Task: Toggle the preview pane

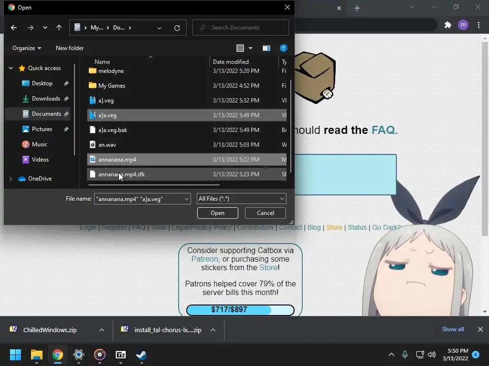Action: coord(266,48)
